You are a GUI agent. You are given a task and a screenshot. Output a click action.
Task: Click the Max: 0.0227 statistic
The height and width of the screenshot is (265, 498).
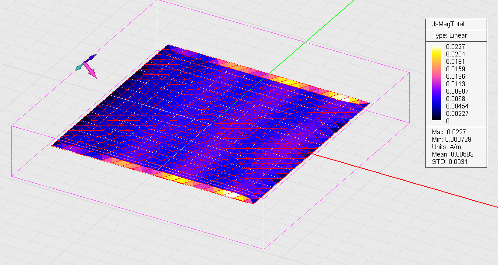pos(450,132)
